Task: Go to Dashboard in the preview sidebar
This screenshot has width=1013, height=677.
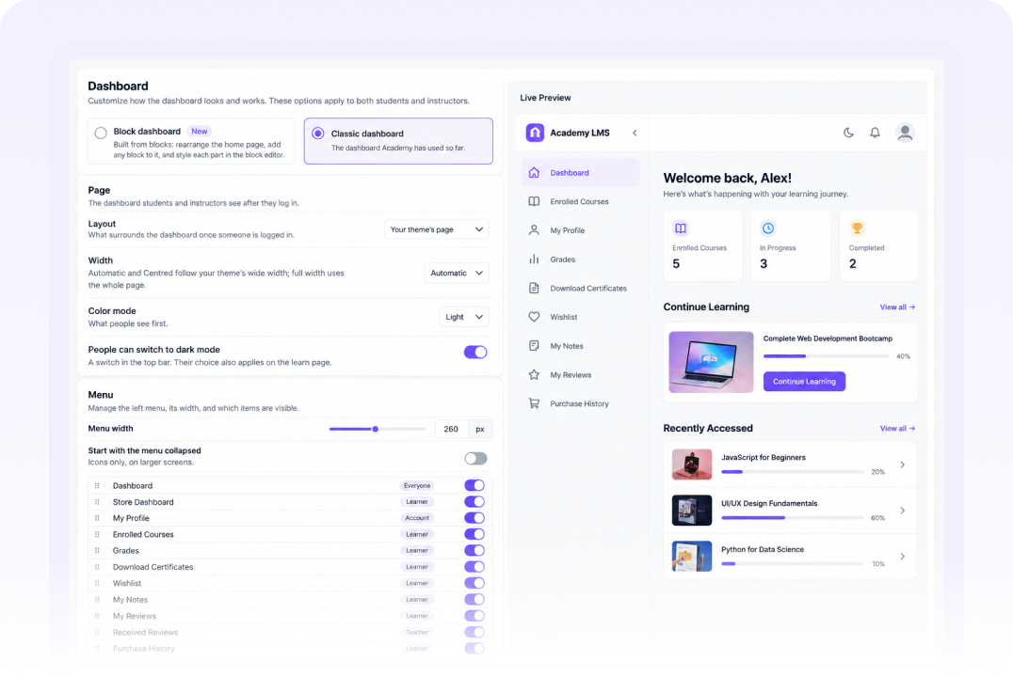Action: point(581,173)
